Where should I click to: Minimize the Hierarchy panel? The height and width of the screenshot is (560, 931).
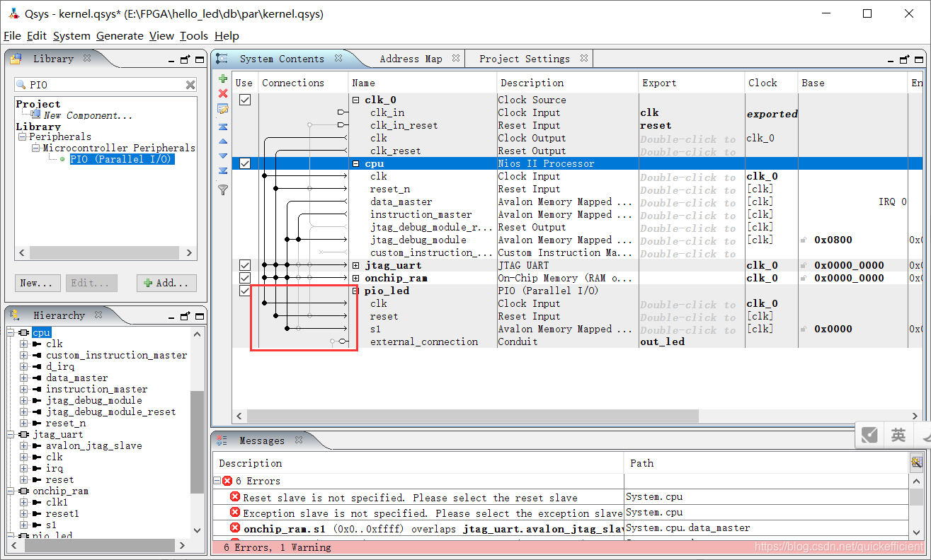click(171, 318)
